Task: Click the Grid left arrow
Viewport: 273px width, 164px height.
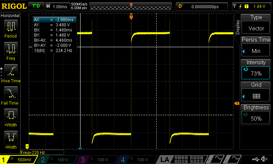Action: click(244, 96)
